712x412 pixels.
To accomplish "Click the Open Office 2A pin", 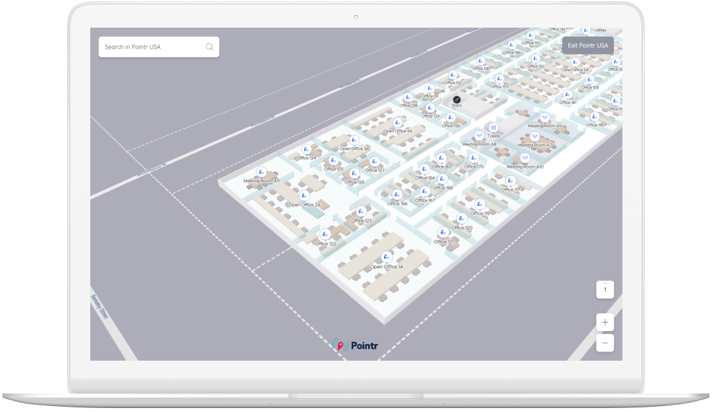I will (x=304, y=195).
